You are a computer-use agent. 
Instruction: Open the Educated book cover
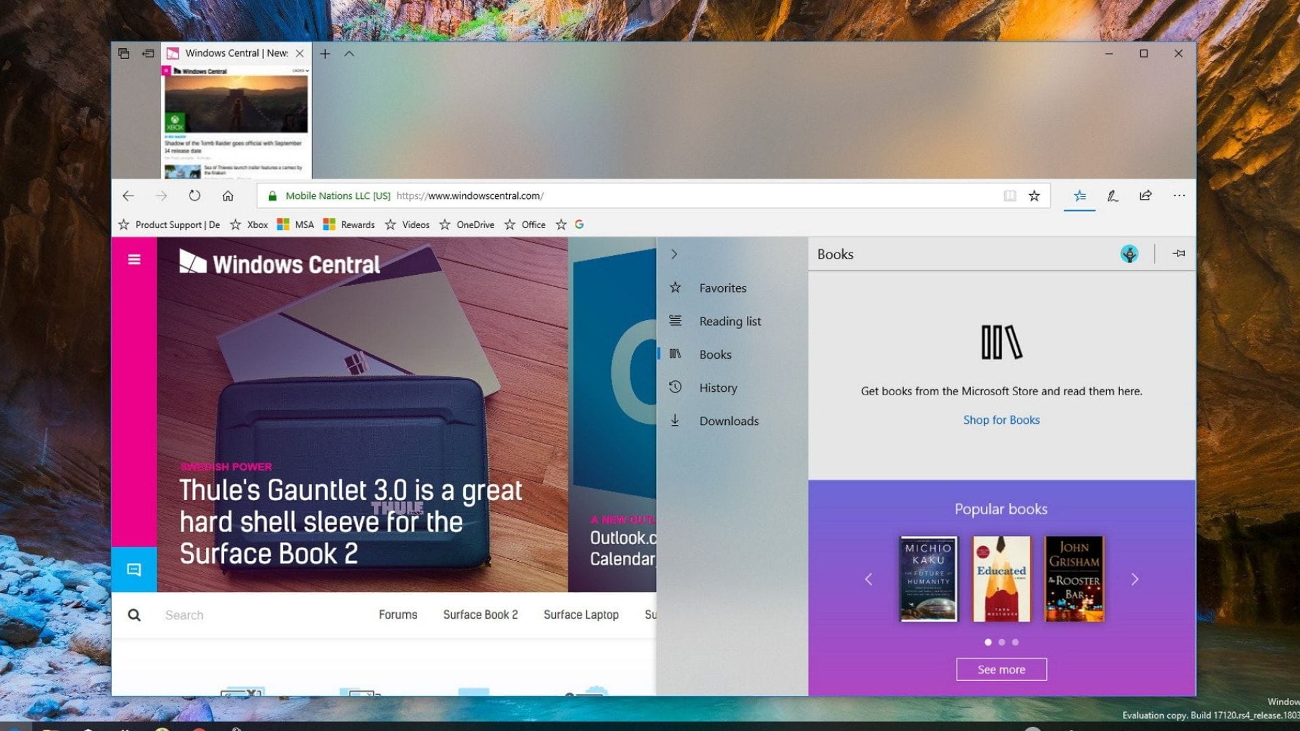coord(1001,579)
